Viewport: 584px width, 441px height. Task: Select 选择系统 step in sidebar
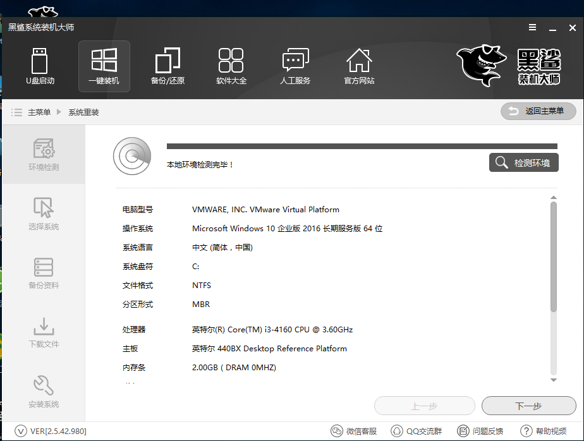coord(44,214)
